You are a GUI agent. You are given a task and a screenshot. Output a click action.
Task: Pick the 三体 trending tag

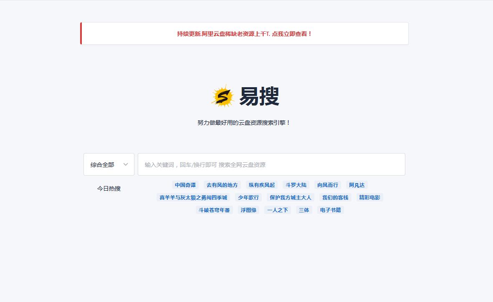point(304,210)
